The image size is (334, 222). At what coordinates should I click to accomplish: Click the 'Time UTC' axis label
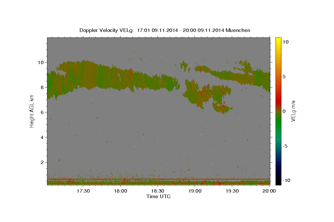[158, 196]
